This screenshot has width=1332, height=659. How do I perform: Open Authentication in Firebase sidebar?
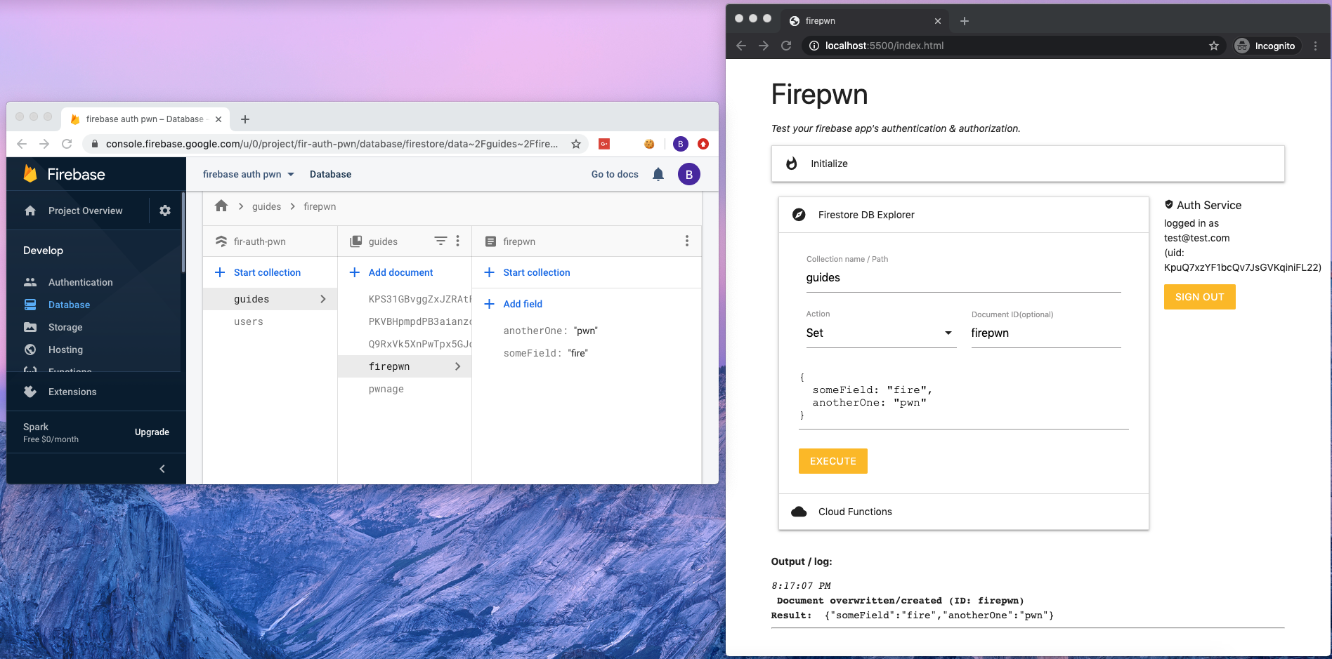pos(80,282)
